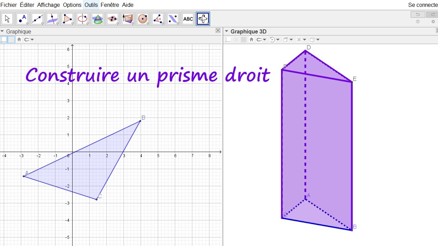Toggle grid in the Graphique 3D view
This screenshot has height=246, width=438.
236,40
